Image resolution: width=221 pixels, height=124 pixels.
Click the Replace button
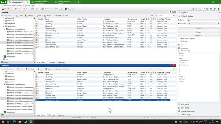click(x=199, y=32)
